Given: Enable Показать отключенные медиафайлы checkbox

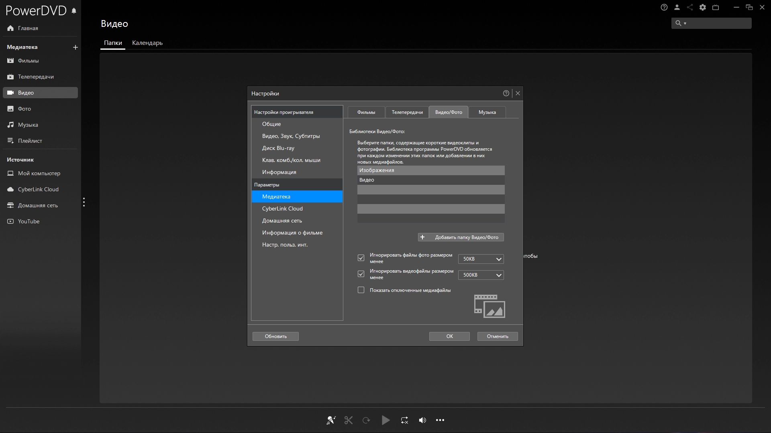Looking at the screenshot, I should 361,290.
